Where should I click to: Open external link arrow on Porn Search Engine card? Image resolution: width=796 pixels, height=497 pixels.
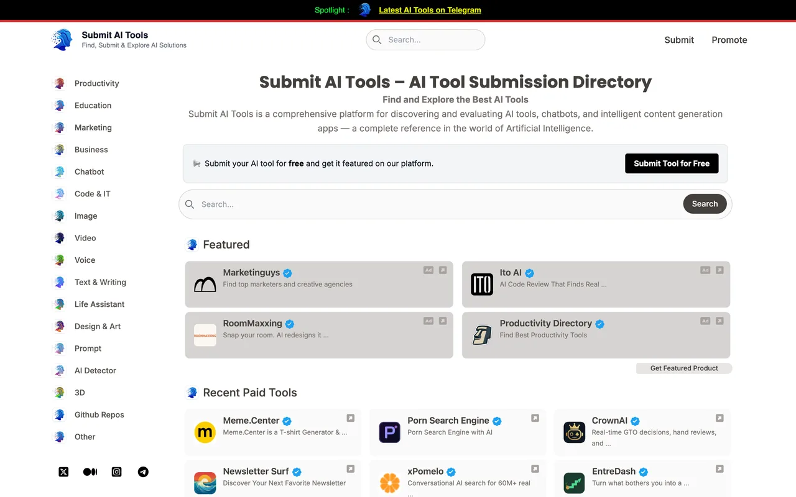(x=535, y=418)
